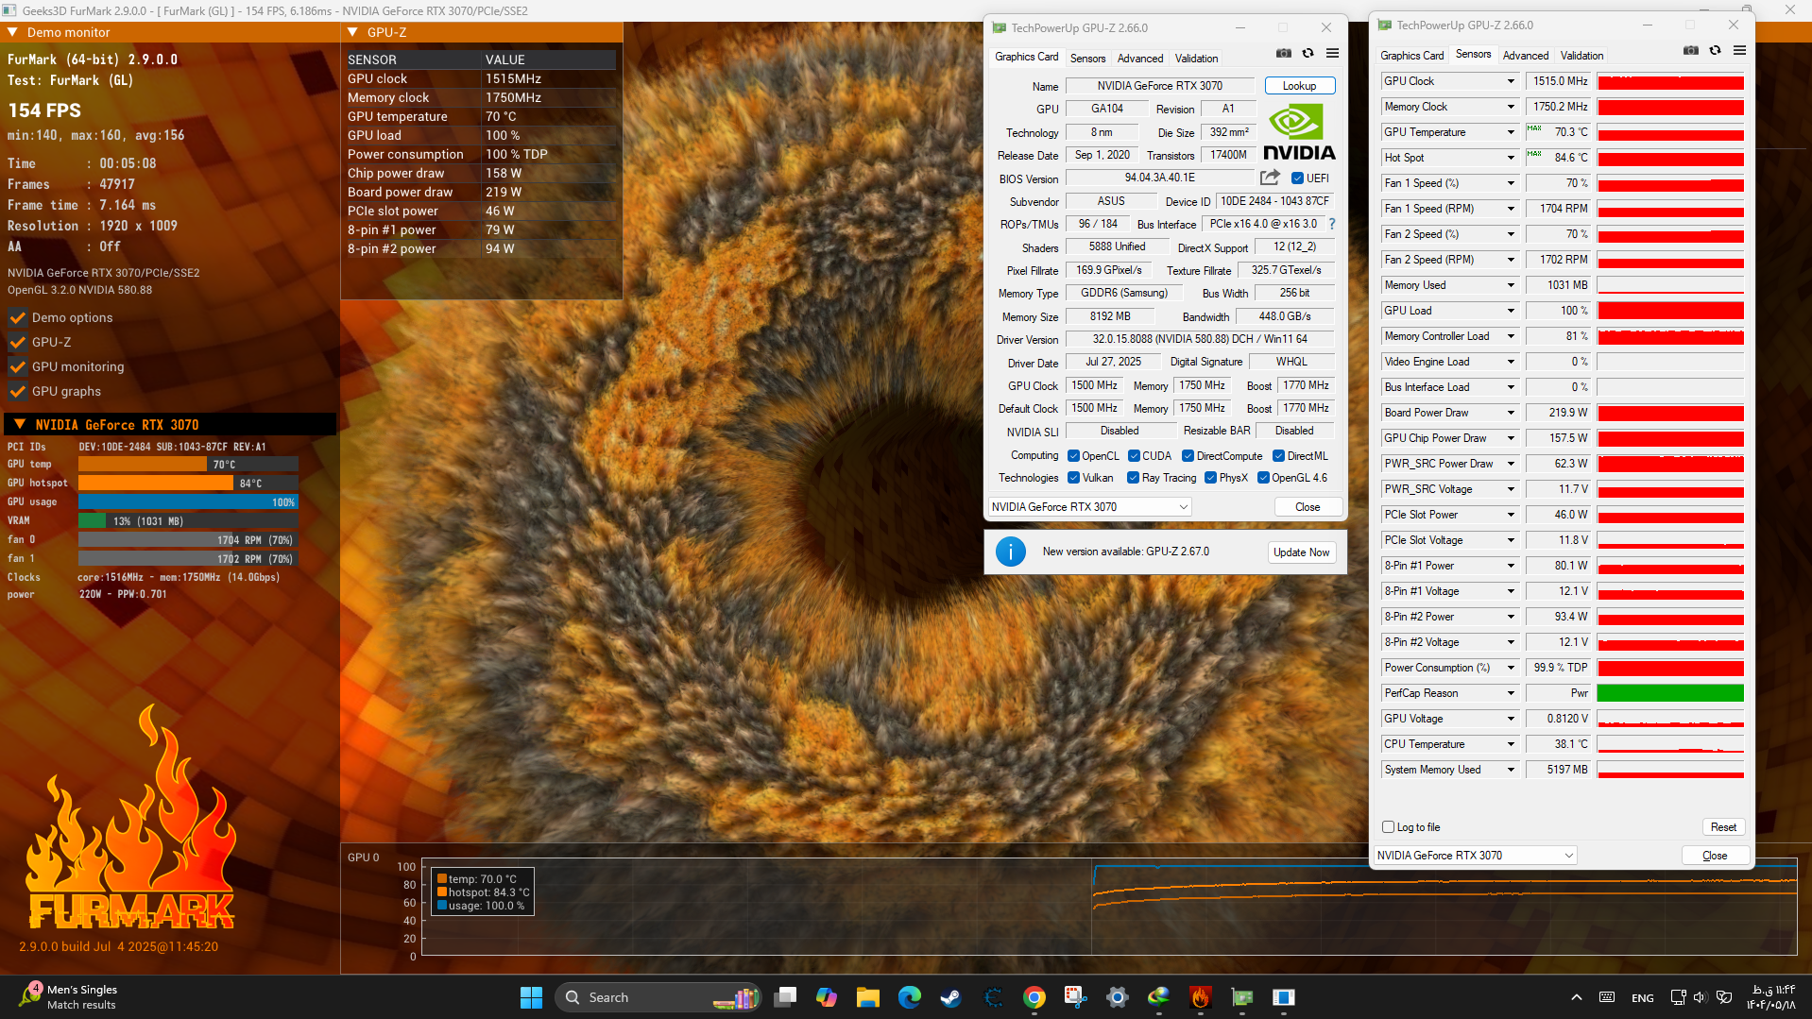1812x1019 pixels.
Task: Click Reset in the Sensors window
Action: click(x=1723, y=827)
